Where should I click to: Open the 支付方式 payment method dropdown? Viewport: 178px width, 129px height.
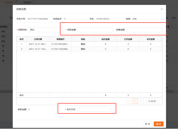95,109
